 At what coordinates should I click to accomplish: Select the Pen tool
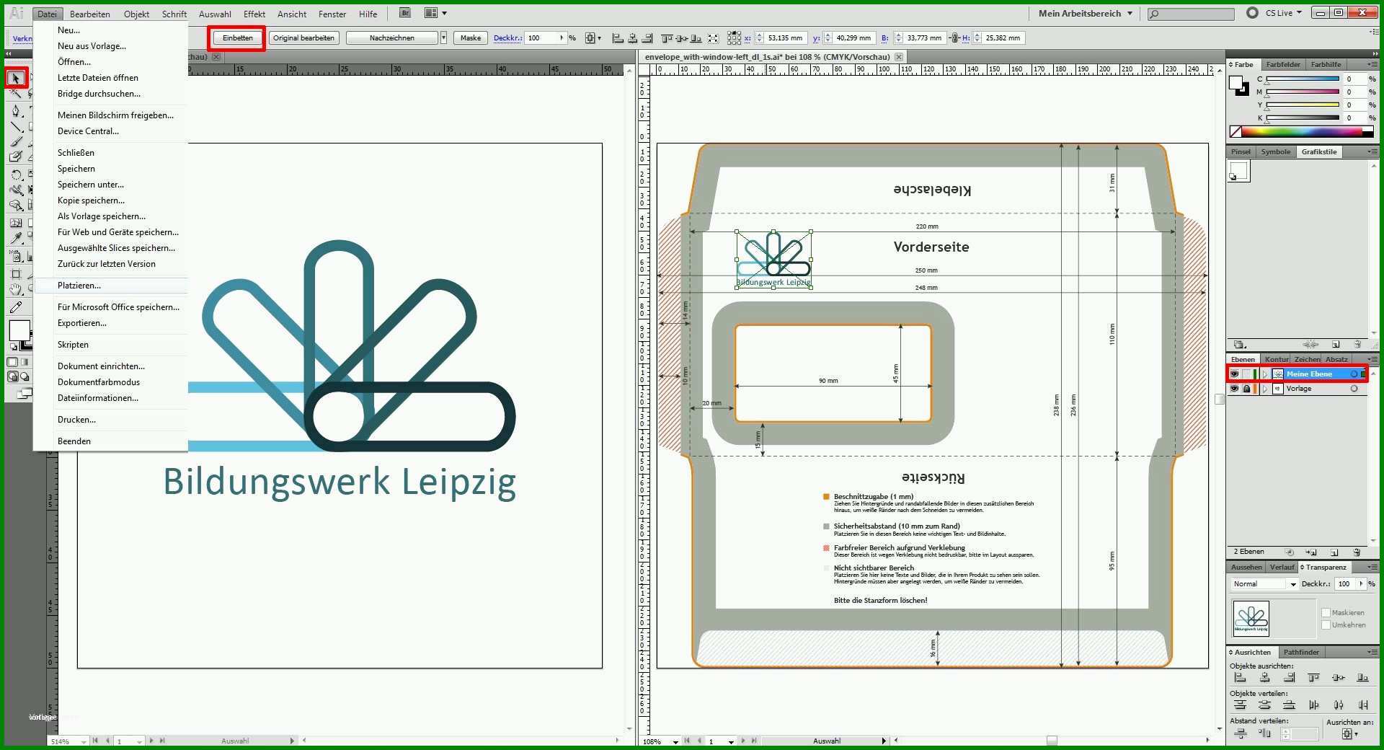pyautogui.click(x=16, y=110)
